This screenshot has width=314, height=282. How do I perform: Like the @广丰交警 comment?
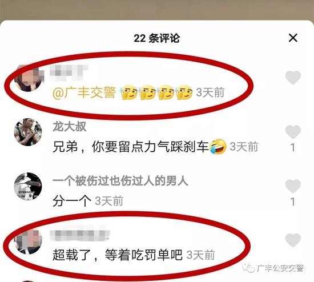(293, 78)
